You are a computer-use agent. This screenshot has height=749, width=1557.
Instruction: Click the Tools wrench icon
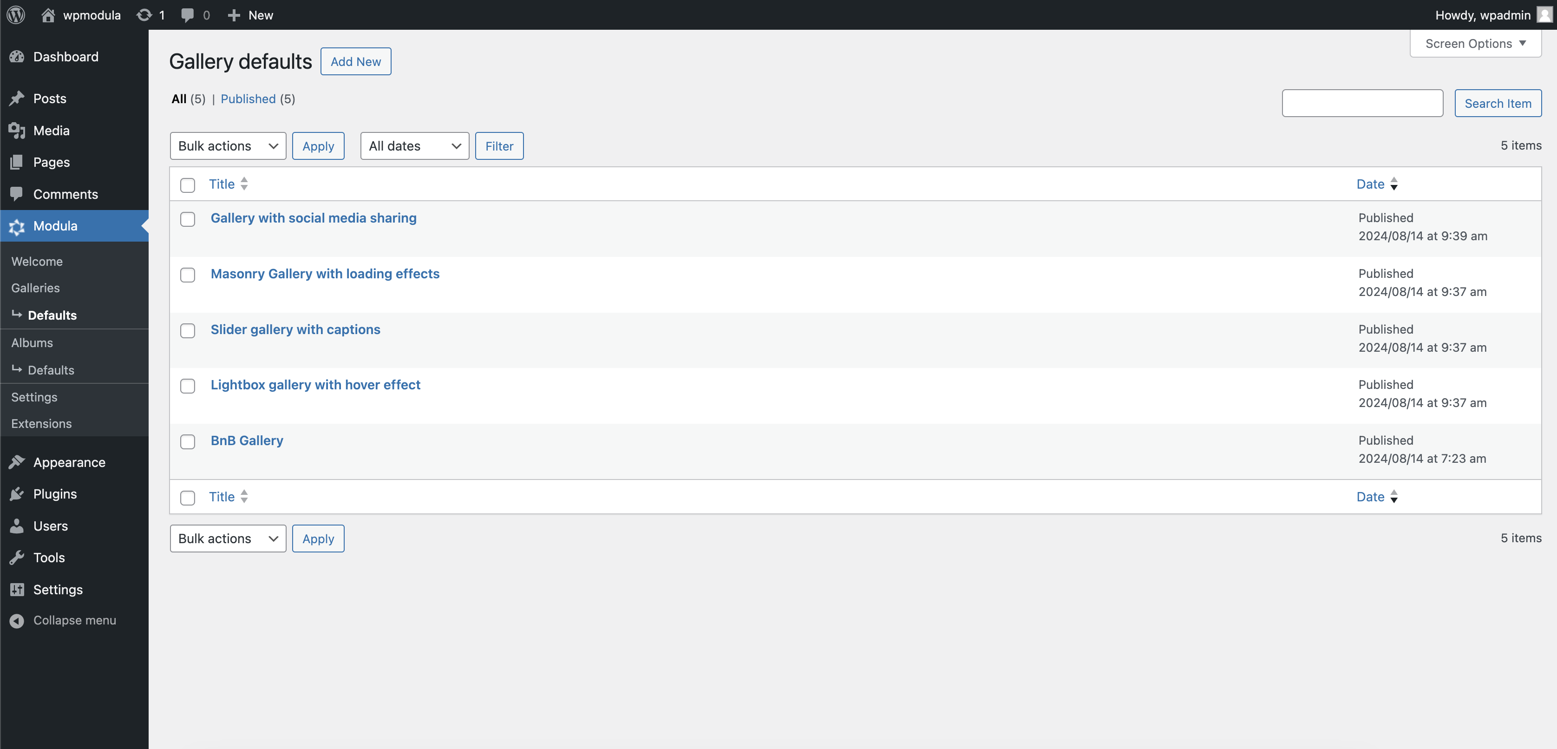point(17,558)
